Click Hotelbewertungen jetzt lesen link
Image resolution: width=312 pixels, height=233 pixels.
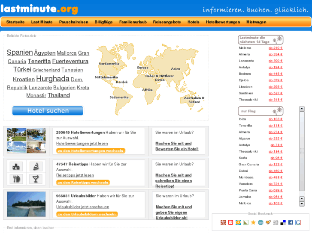pos(82,143)
